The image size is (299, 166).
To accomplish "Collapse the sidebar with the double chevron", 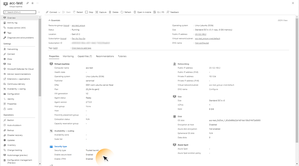I will [39, 12].
